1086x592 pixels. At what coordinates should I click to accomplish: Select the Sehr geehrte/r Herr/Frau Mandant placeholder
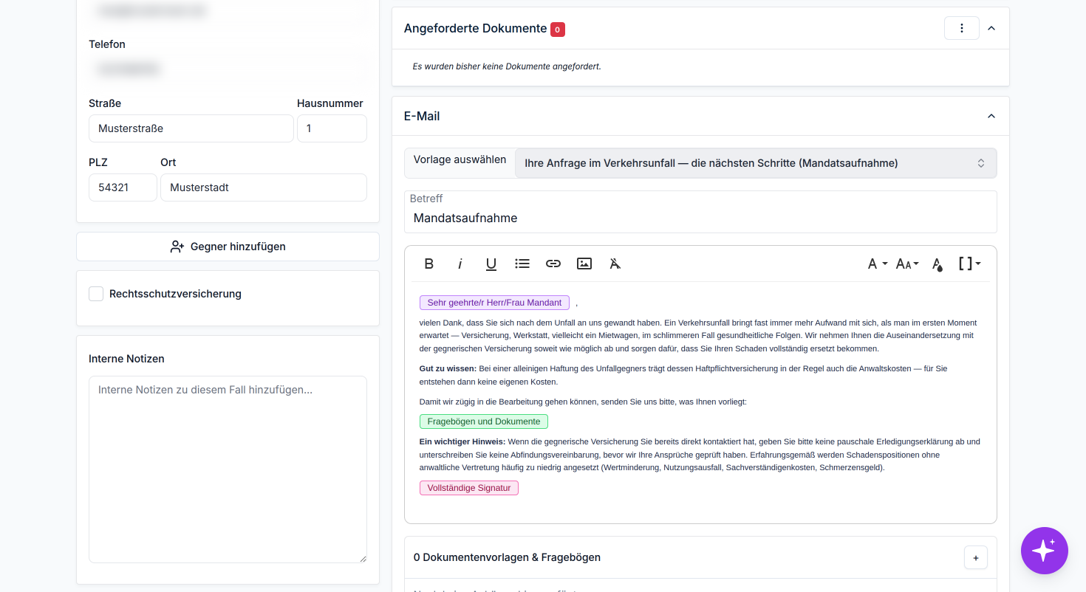[494, 303]
